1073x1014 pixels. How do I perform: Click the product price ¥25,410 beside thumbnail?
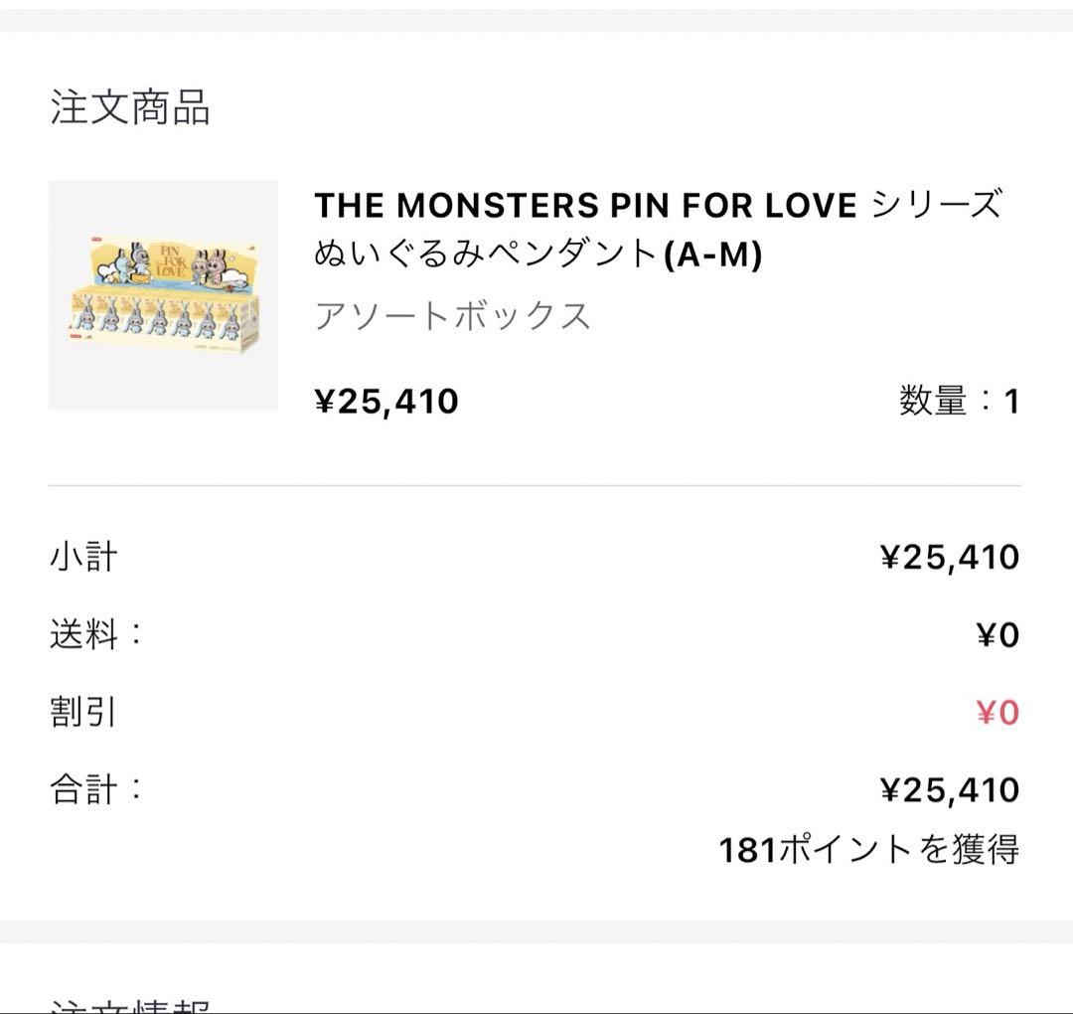[386, 402]
